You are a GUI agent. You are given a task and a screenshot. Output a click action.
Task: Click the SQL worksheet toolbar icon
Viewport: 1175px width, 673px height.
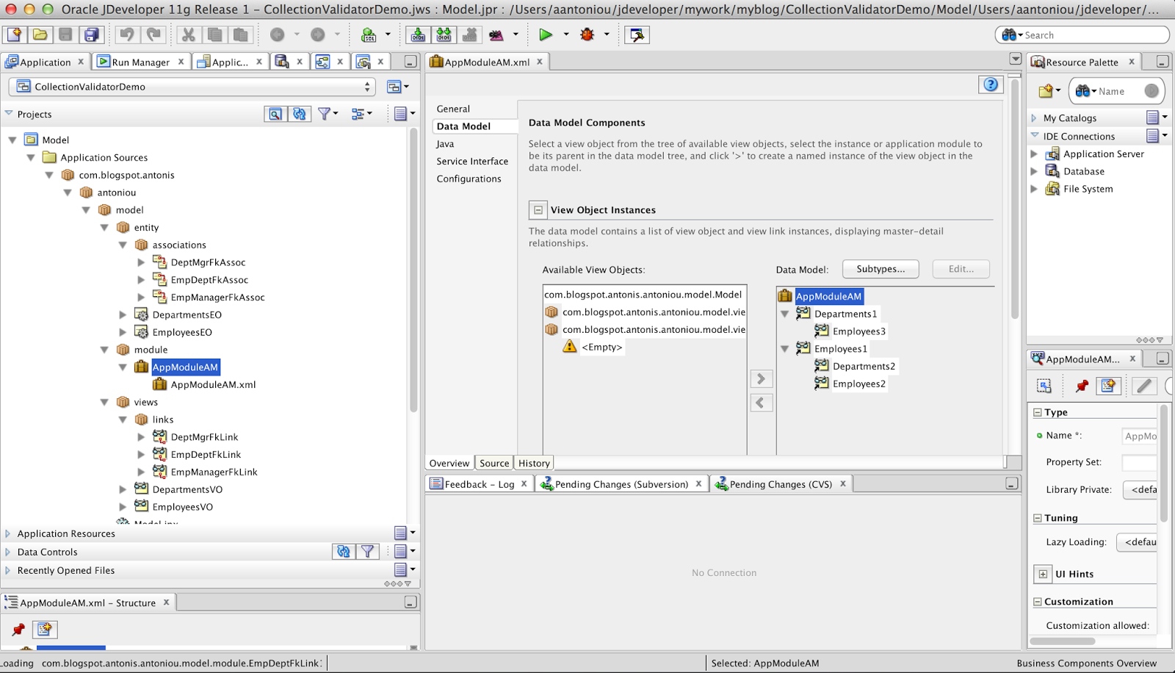coord(369,35)
